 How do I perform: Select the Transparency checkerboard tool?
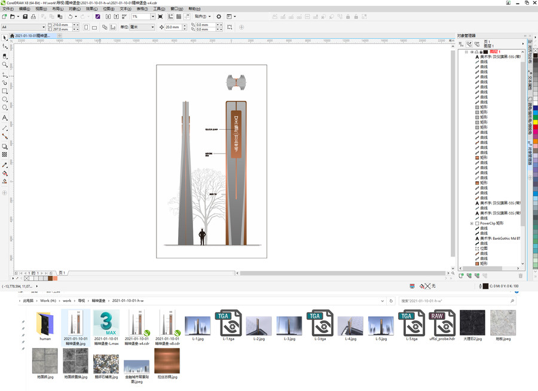pos(4,154)
